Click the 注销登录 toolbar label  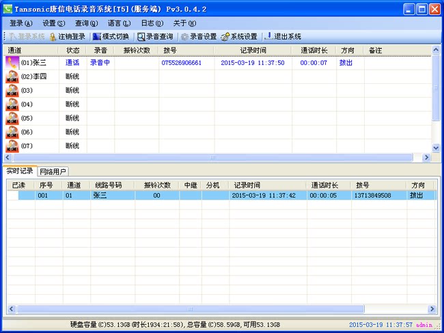[x=72, y=37]
